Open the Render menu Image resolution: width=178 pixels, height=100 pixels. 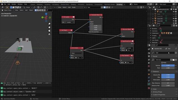(14, 4)
